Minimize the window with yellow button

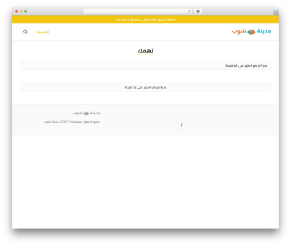pos(21,11)
